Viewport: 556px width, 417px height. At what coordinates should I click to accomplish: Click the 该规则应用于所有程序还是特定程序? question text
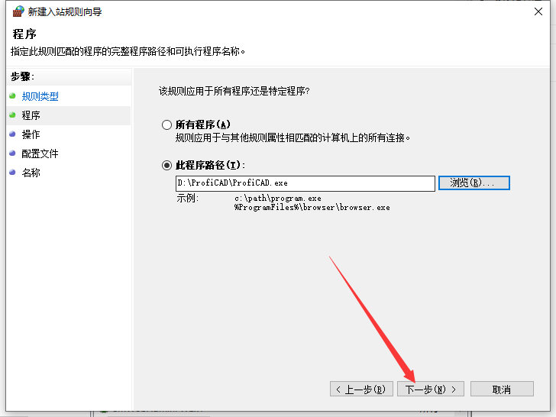click(234, 92)
